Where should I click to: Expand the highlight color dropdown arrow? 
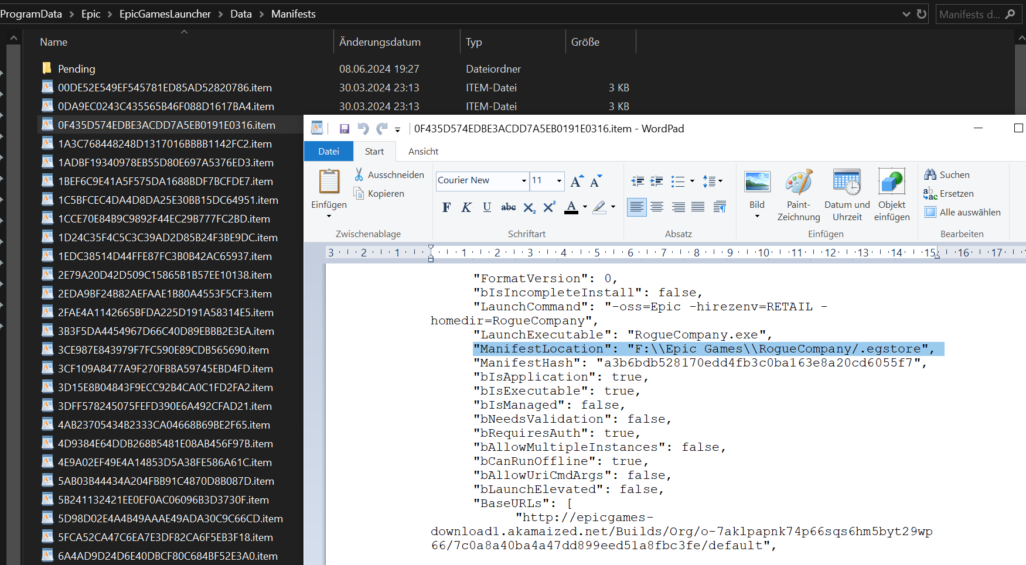pos(613,207)
